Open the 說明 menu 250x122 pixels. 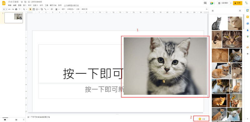(x=60, y=5)
